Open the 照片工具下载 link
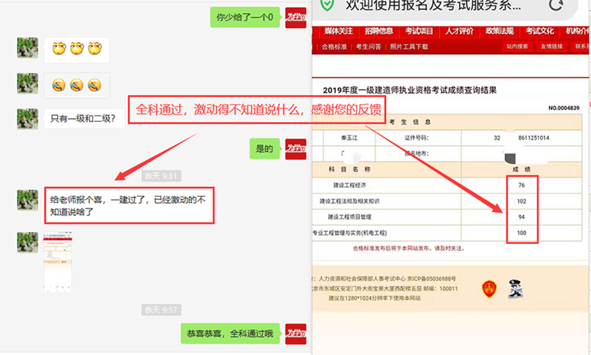Image resolution: width=591 pixels, height=355 pixels. [408, 46]
